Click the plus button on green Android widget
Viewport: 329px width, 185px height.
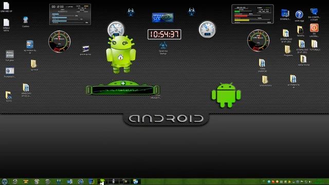[123, 83]
